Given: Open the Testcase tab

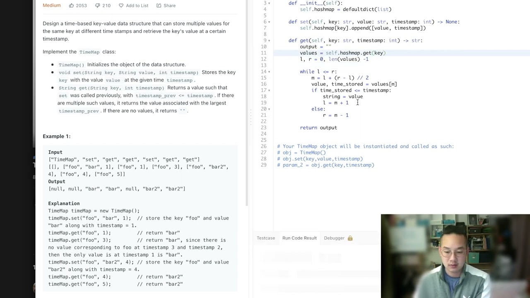Looking at the screenshot, I should [x=266, y=238].
